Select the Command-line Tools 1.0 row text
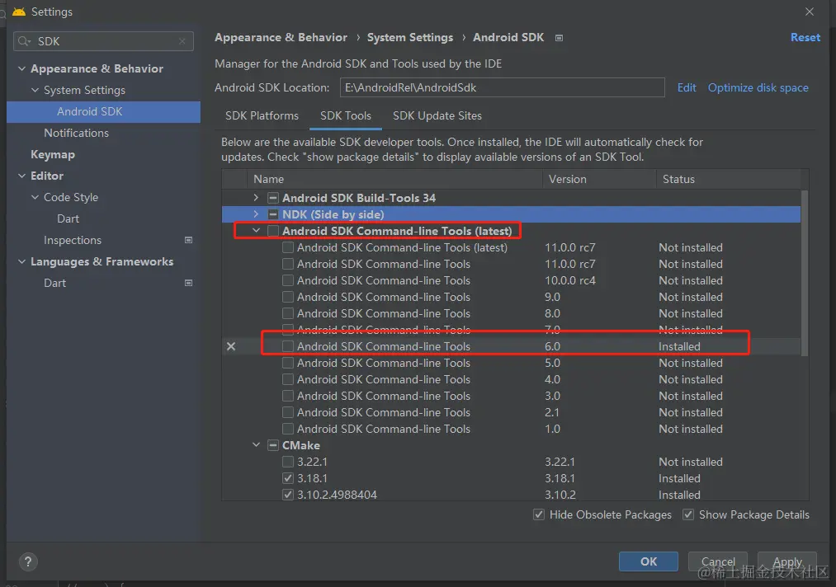836x587 pixels. (x=384, y=429)
